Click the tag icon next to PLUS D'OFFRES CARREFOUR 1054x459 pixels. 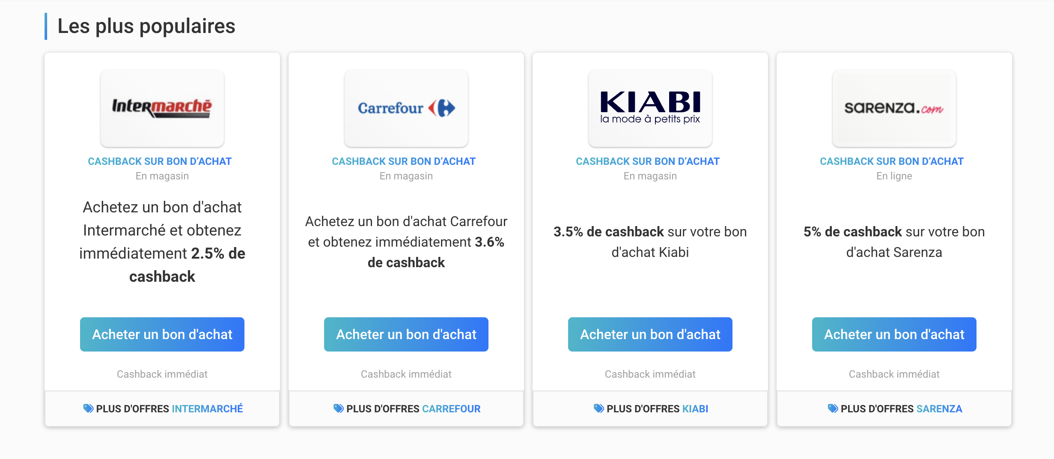point(338,408)
